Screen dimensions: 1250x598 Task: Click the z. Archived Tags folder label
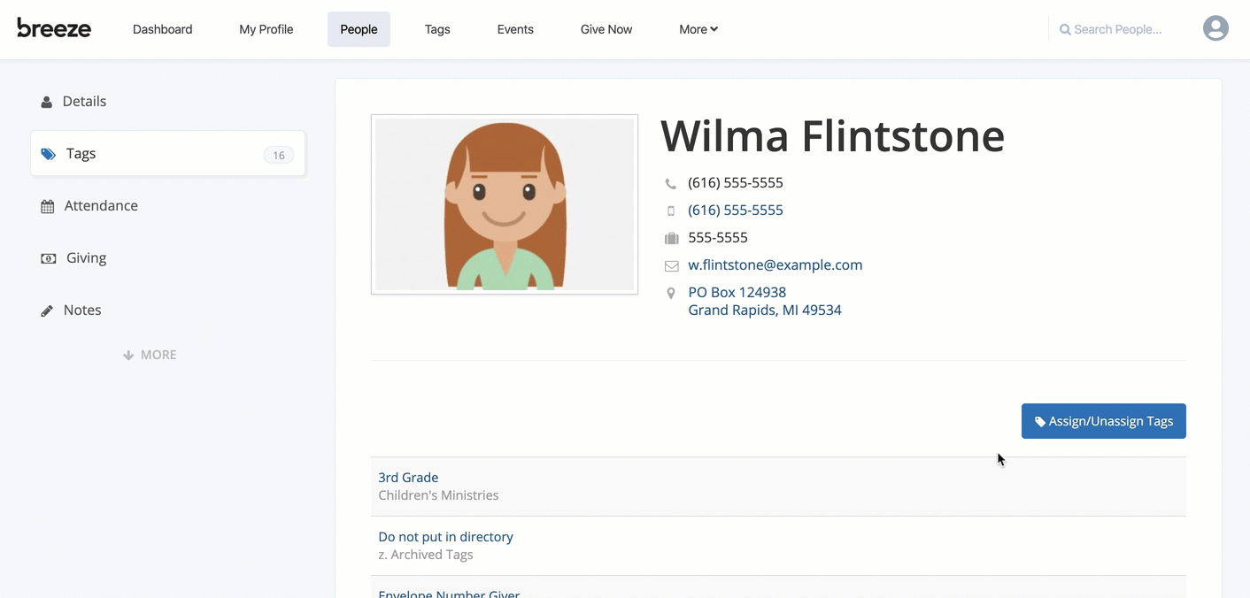click(426, 555)
